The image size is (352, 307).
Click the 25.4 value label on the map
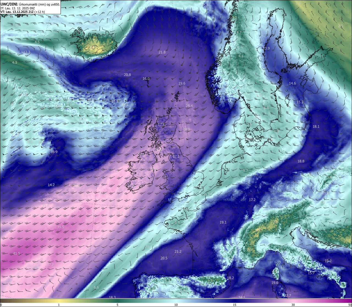[189, 106]
